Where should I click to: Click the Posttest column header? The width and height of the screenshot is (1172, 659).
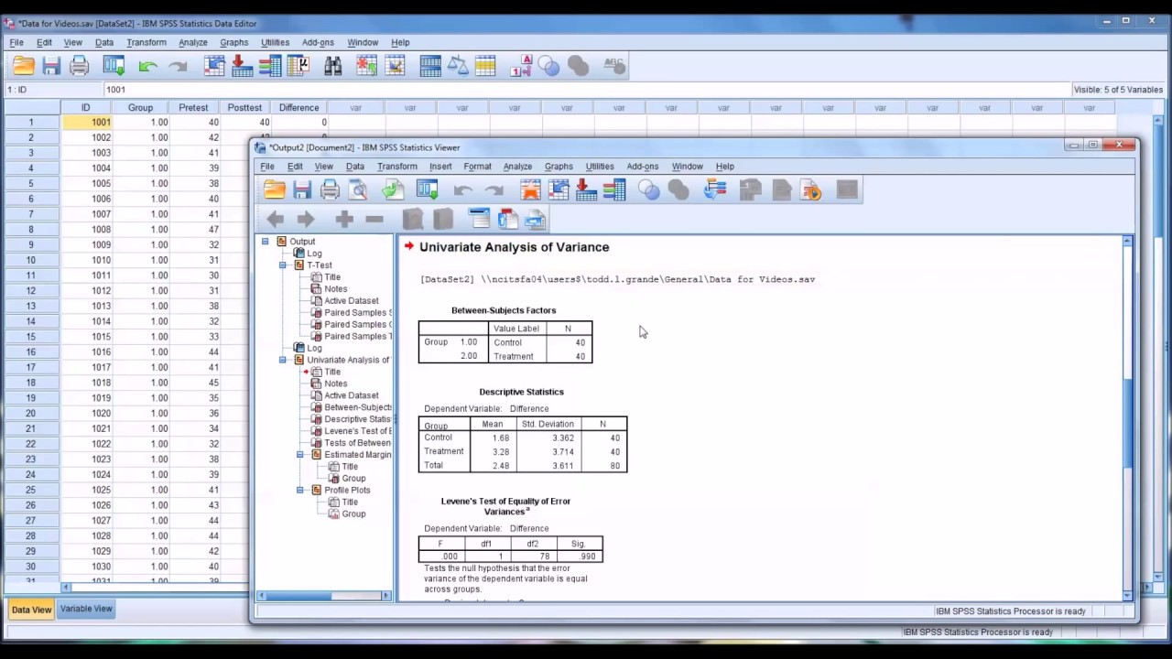(x=244, y=107)
